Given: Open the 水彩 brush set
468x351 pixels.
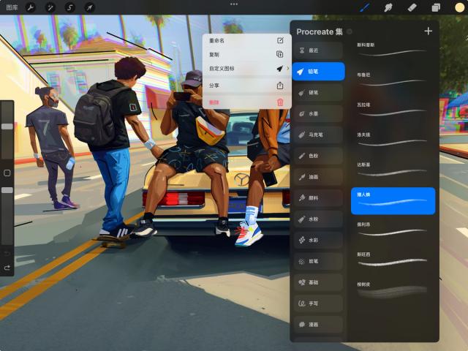Looking at the screenshot, I should point(318,240).
